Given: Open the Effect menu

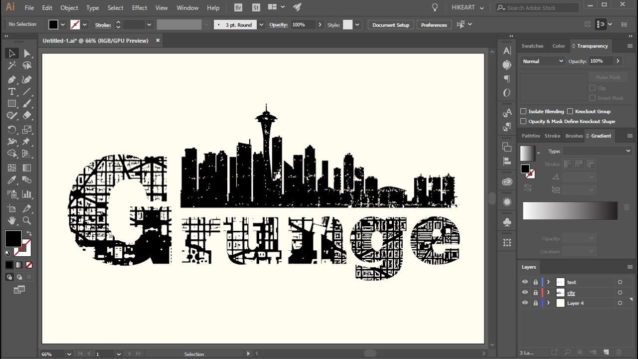Looking at the screenshot, I should click(x=140, y=8).
